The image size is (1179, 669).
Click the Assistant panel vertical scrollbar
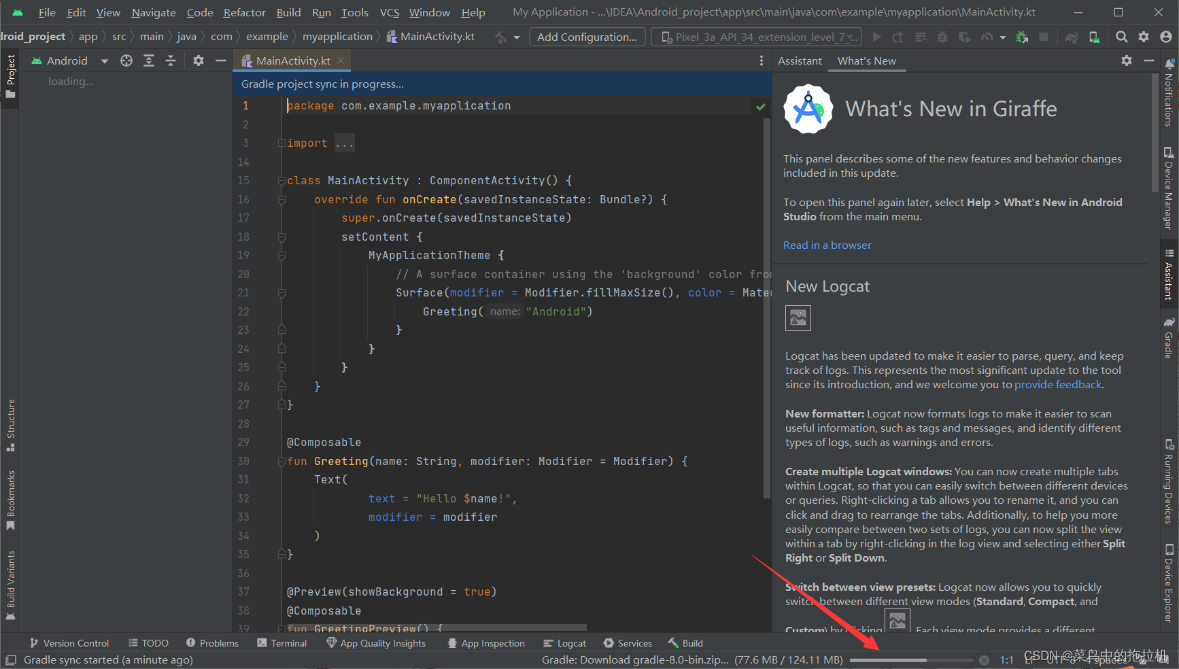tap(1155, 133)
